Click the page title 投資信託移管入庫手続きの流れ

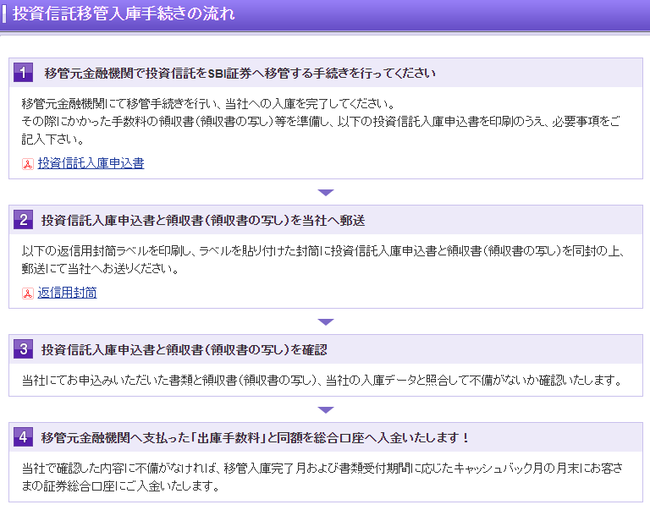[x=124, y=14]
